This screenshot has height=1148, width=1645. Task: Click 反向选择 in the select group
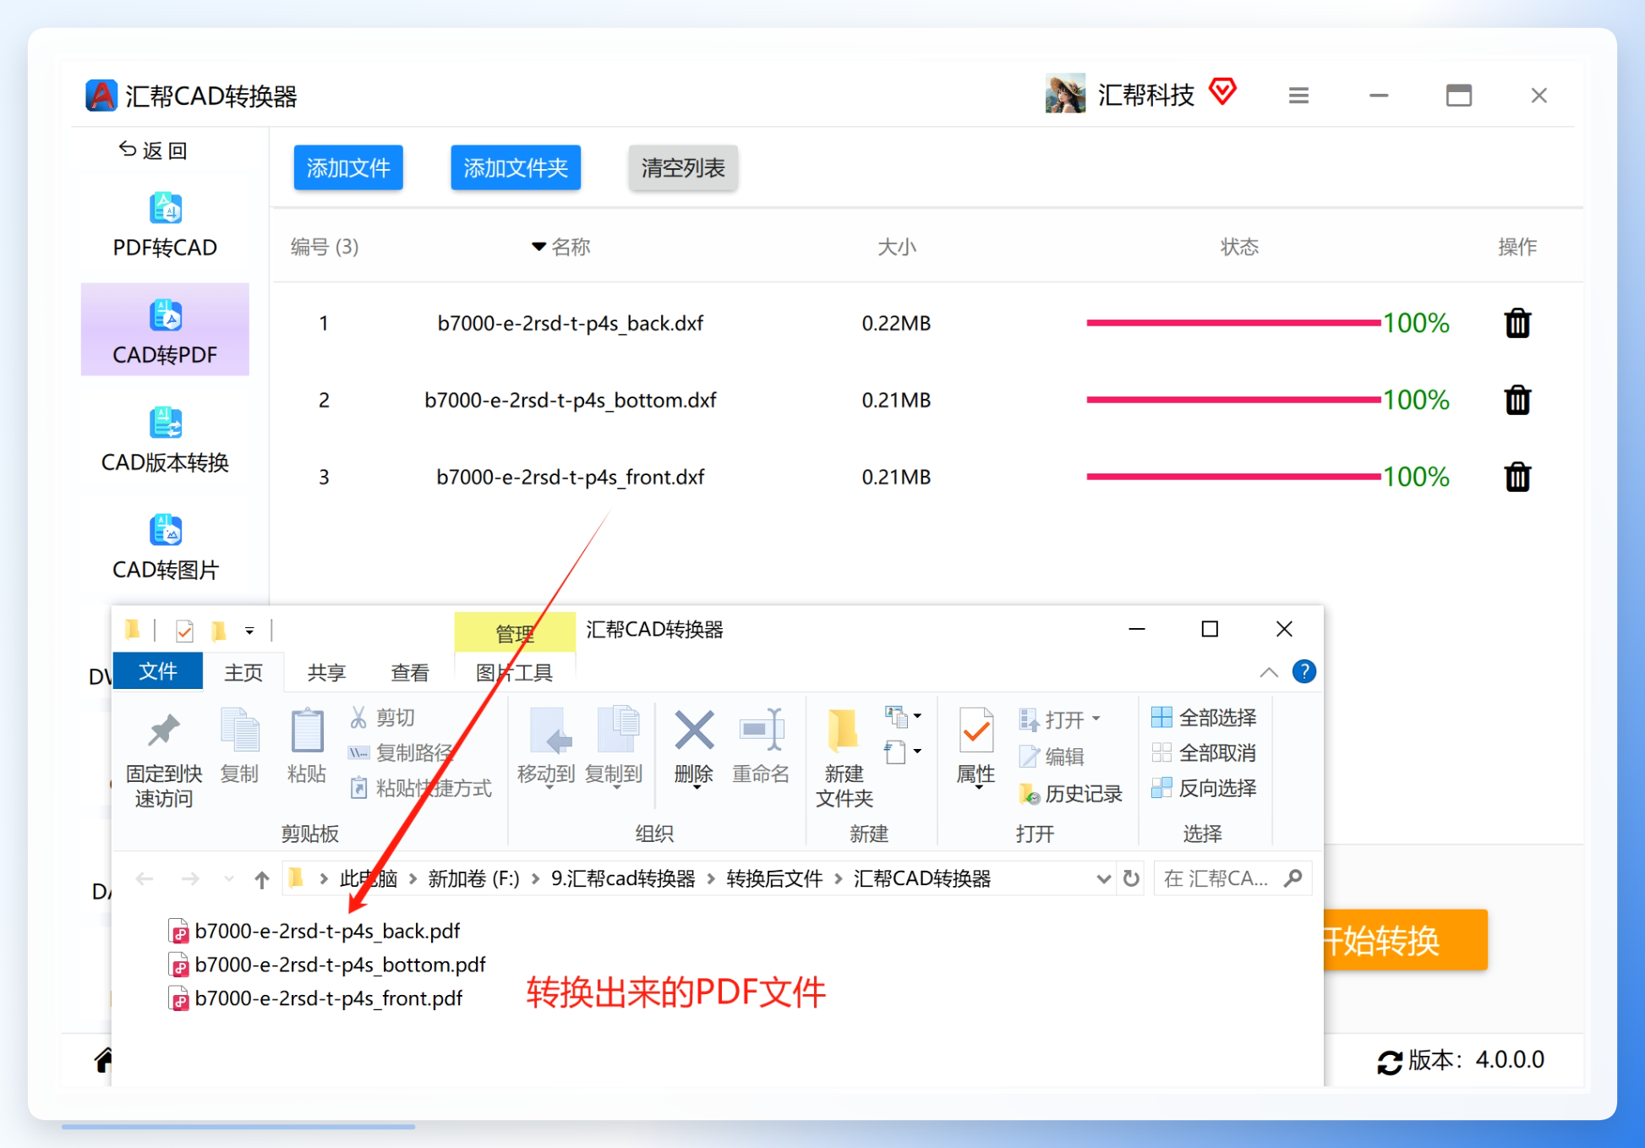(x=1204, y=788)
